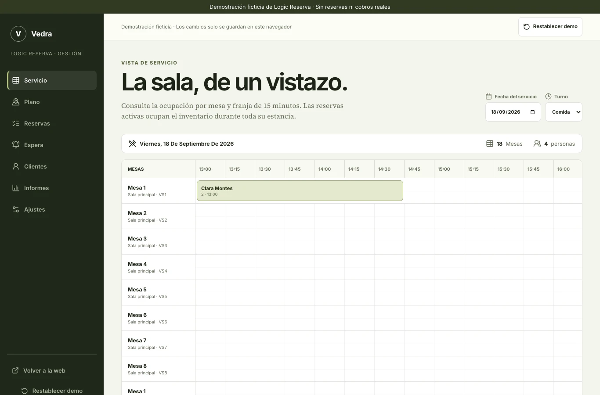Select the Mesa 6 row label
This screenshot has height=395, width=600.
(x=159, y=318)
